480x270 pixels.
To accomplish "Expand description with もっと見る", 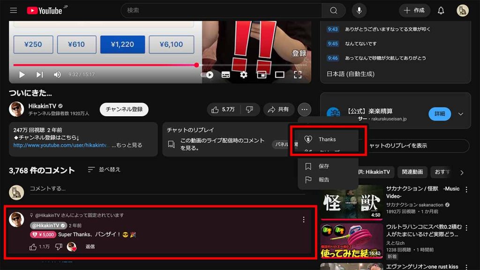I will (x=129, y=145).
